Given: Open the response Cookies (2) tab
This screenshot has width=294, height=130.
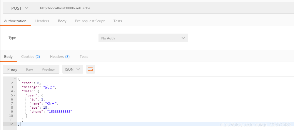Looking at the screenshot, I should coord(31,57).
